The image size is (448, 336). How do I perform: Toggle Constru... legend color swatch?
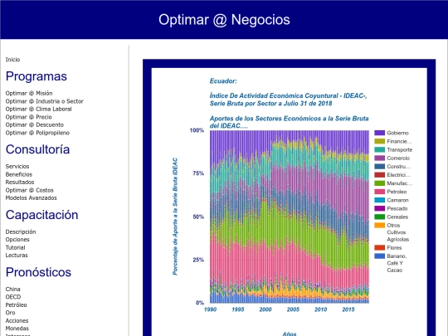click(x=380, y=167)
